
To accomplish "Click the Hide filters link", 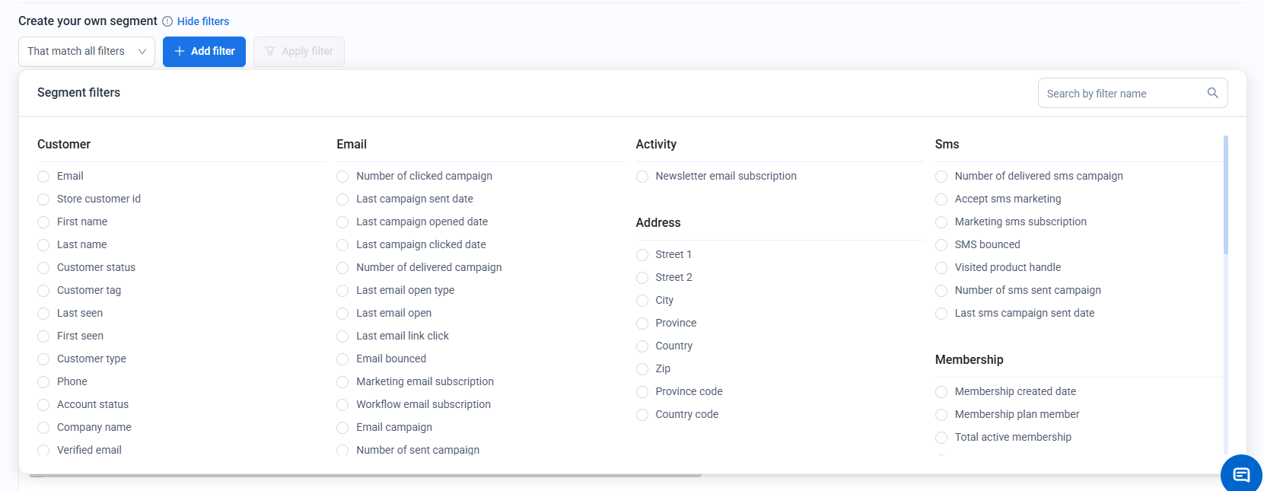I will pyautogui.click(x=203, y=21).
